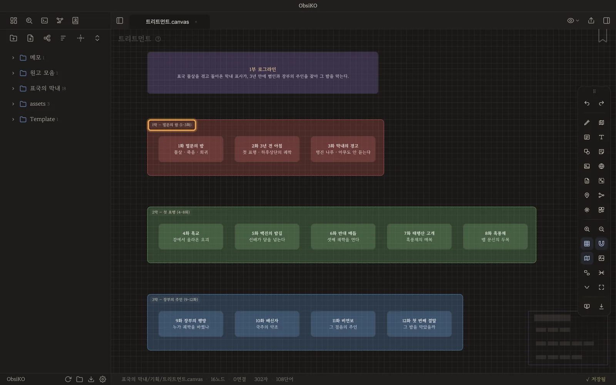
Task: Drop a location pin marker
Action: pyautogui.click(x=587, y=195)
